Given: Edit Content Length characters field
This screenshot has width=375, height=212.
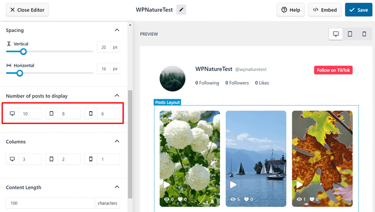Looking at the screenshot, I should click(x=51, y=203).
